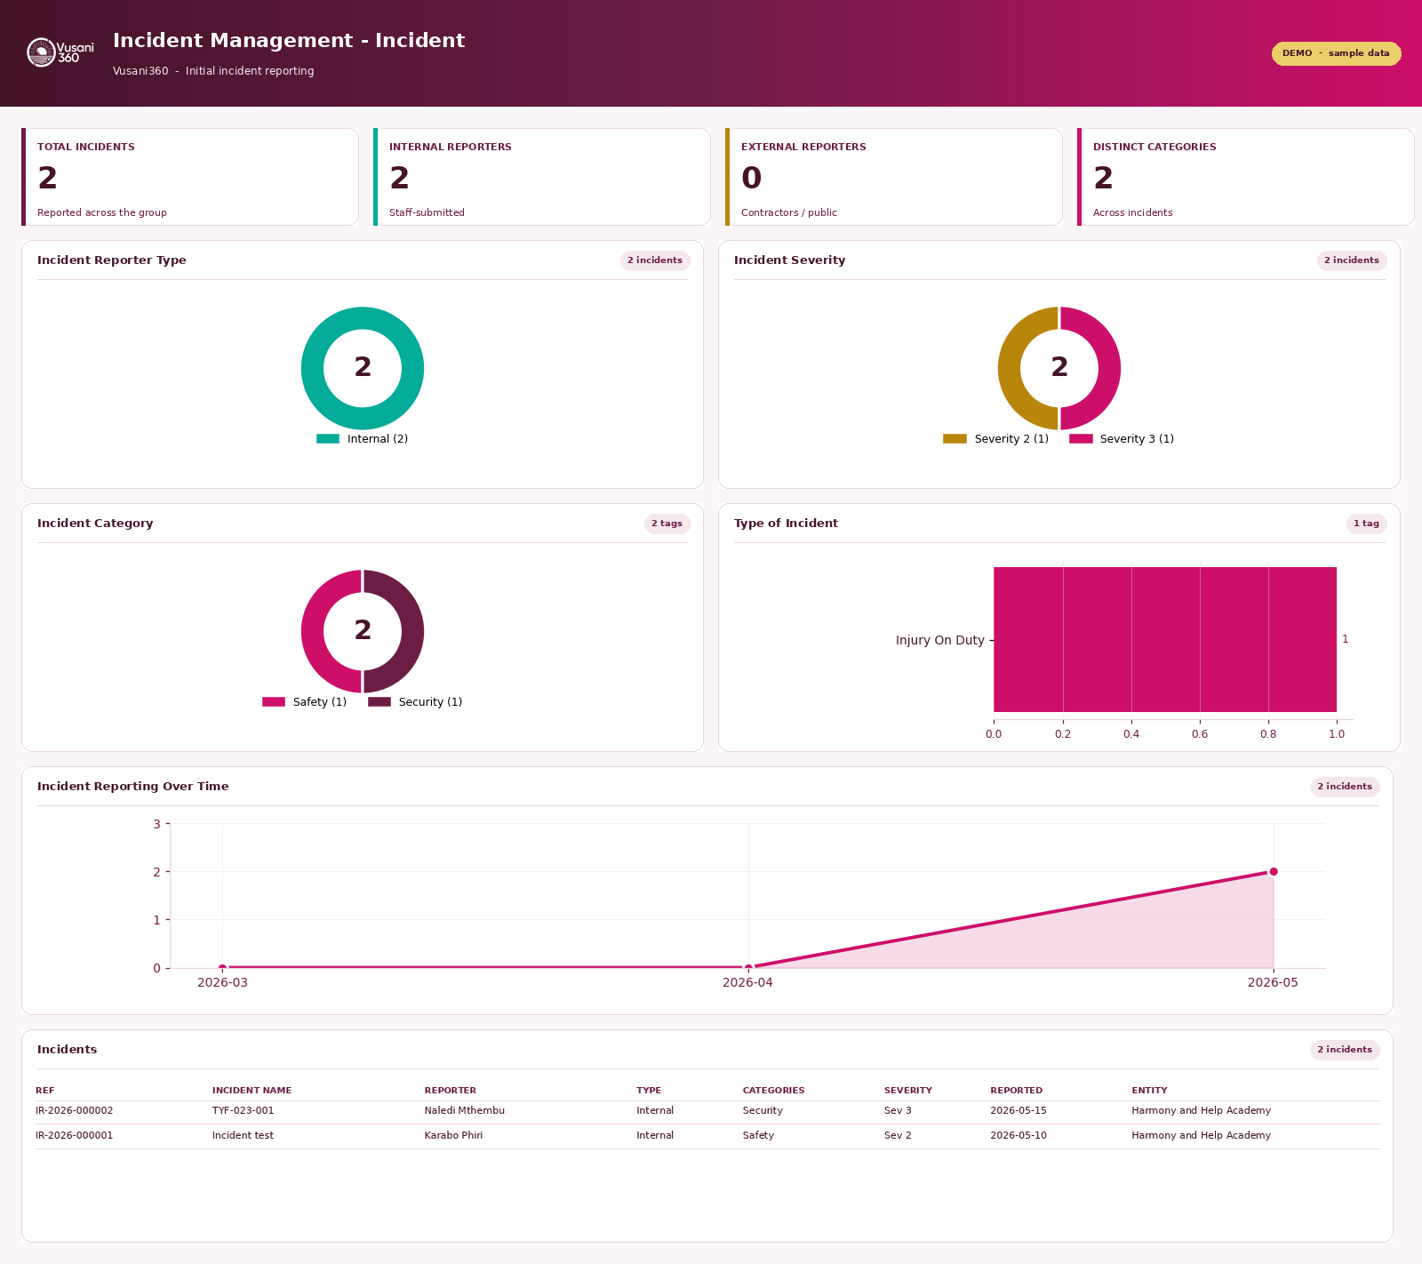Sort by the ENTITY column header
Screen dimensions: 1422x1264
click(x=1149, y=1090)
